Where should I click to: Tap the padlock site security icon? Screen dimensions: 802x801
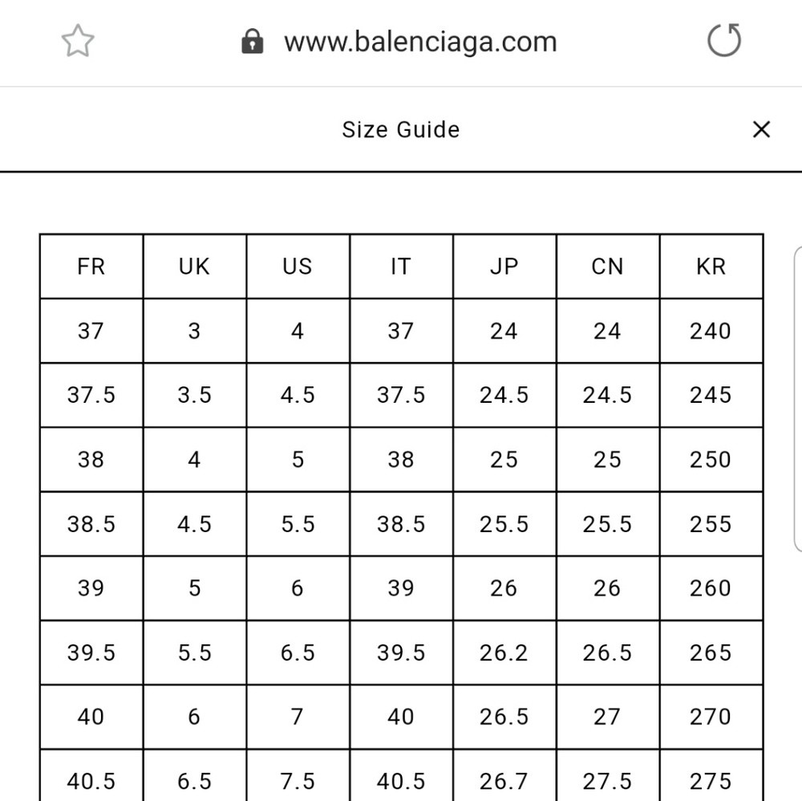[x=253, y=41]
